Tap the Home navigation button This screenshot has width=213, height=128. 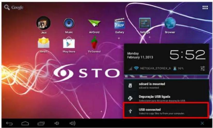tap(25, 123)
